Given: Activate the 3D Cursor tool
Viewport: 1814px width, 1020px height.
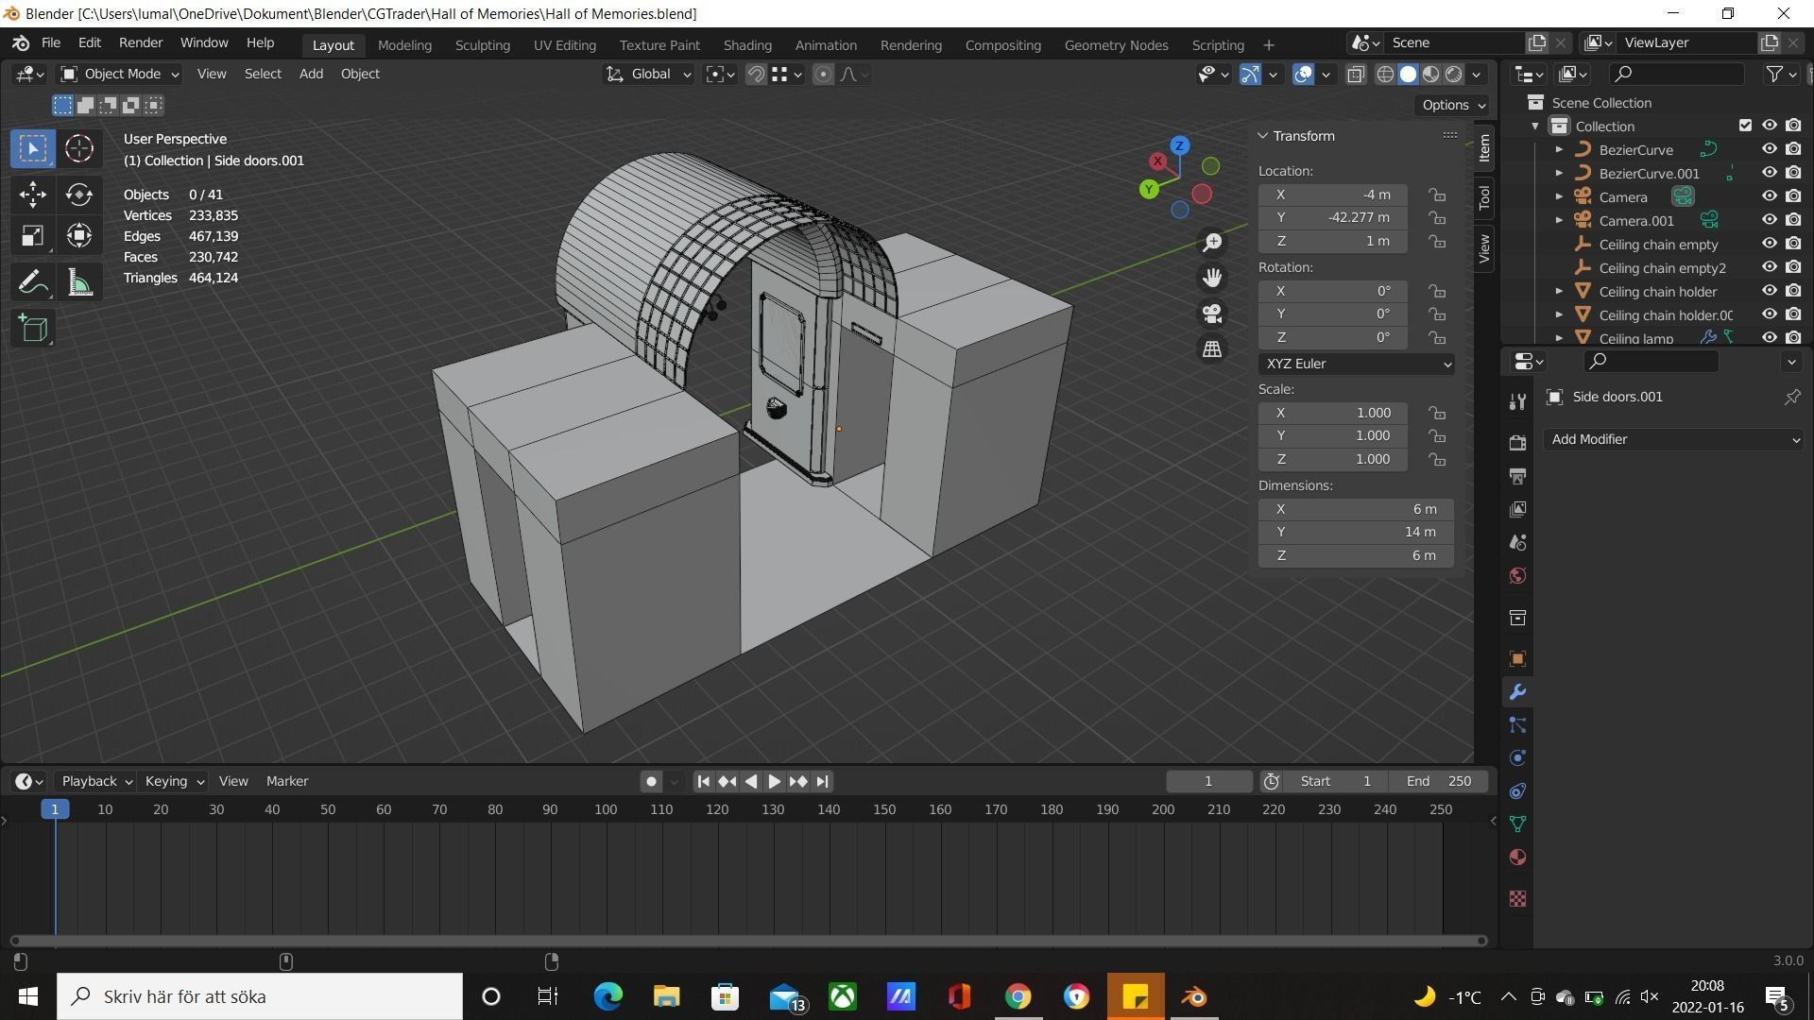Looking at the screenshot, I should pos(79,149).
